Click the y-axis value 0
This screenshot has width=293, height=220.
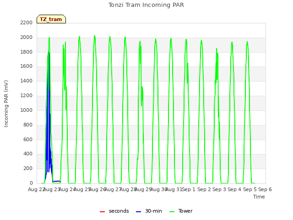click(31, 183)
